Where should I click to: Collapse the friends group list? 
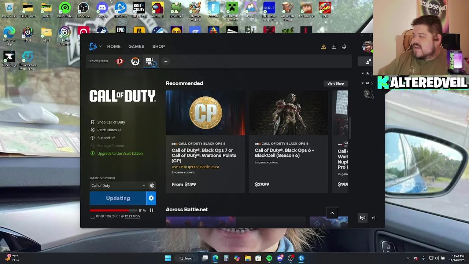pos(363,84)
